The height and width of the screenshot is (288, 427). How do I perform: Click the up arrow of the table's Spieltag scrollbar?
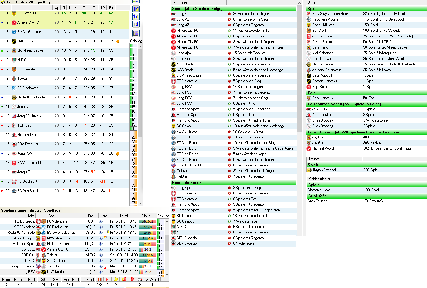pyautogui.click(x=140, y=46)
